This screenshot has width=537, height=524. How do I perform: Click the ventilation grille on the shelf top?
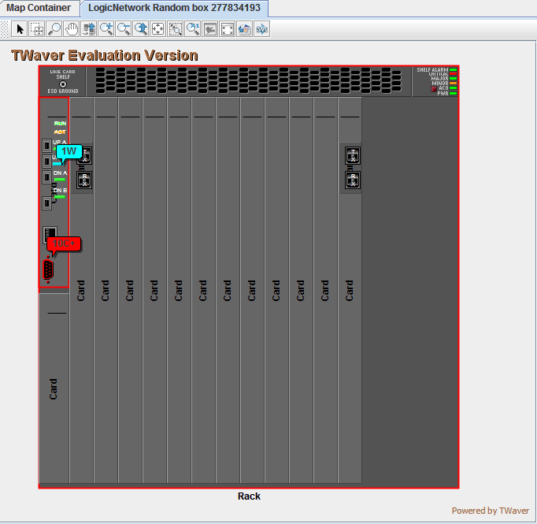pos(249,80)
